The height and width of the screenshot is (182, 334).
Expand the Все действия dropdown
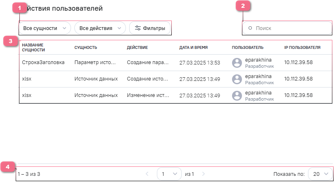coord(100,28)
